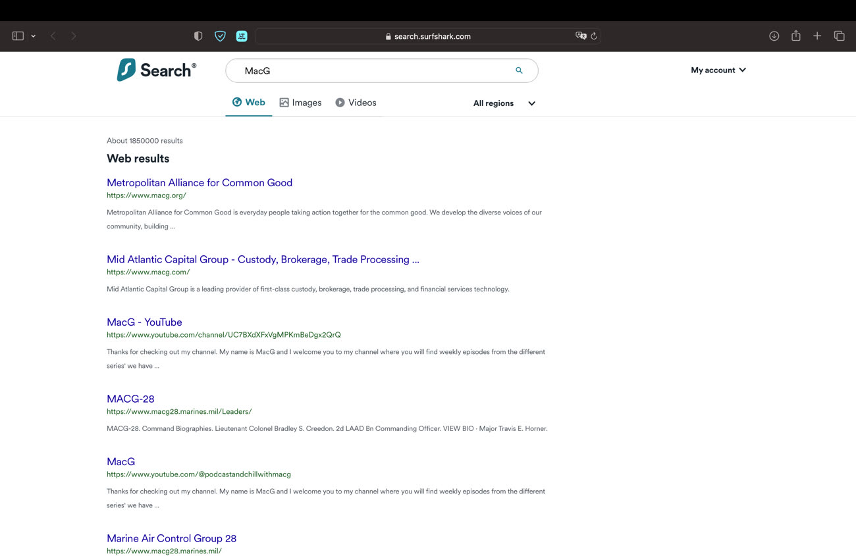Click the Metropolitan Alliance description snippet
856x556 pixels.
324,219
